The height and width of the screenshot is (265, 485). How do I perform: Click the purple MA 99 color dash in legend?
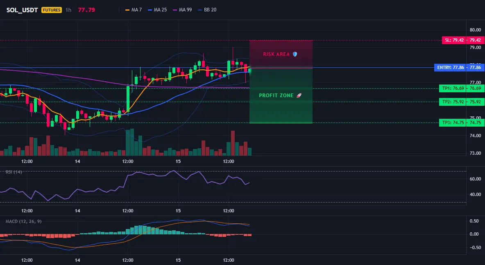point(175,10)
